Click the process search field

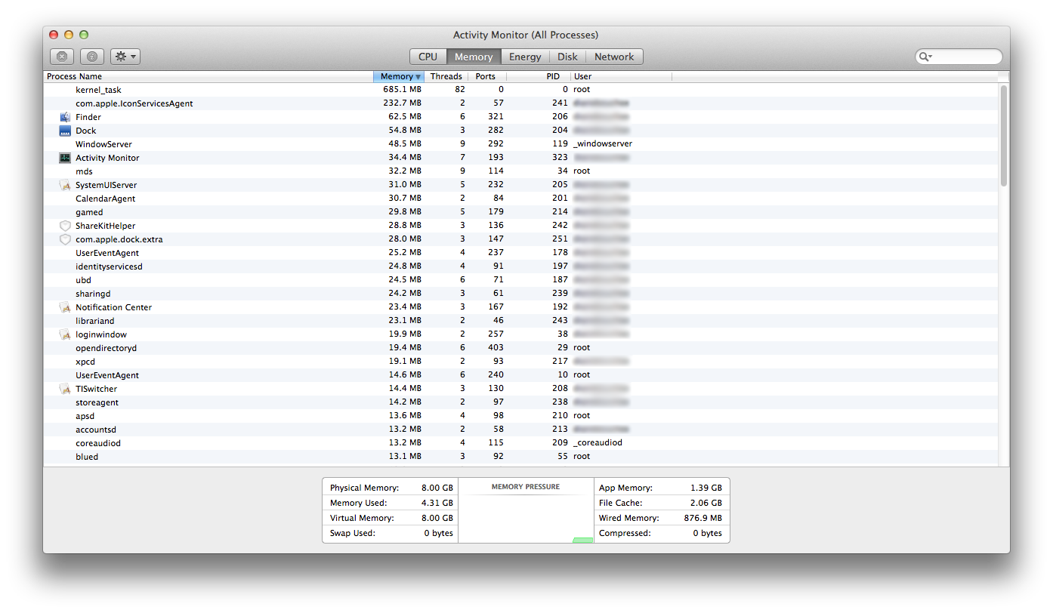tap(959, 57)
